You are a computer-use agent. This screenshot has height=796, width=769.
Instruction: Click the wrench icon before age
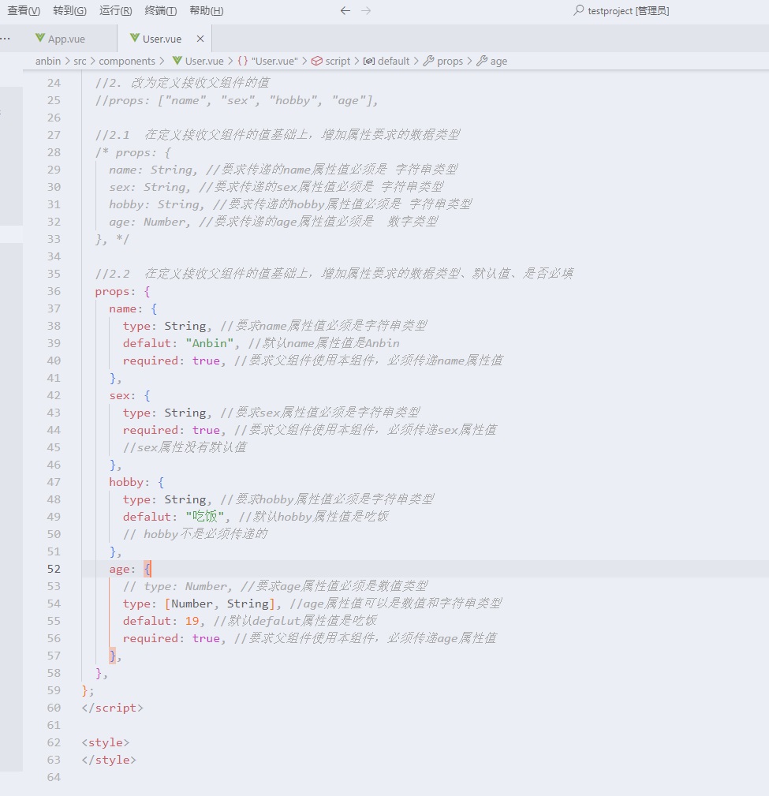(482, 61)
